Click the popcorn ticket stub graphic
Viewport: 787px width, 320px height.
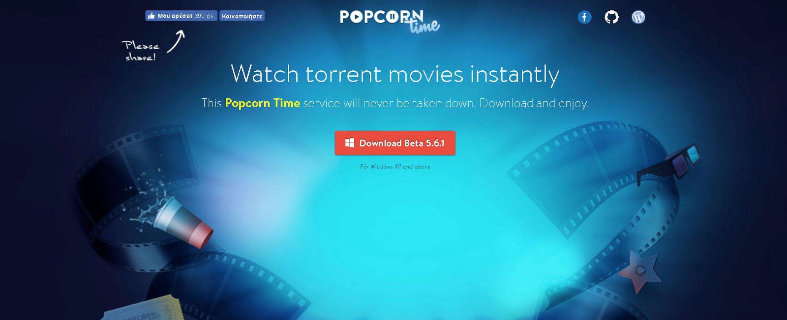tap(143, 310)
